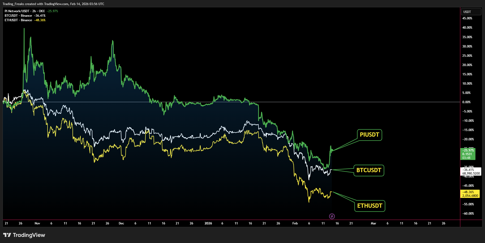Screen dimensions: 485x243
Task: Select the ETHUSDT callout label on the chart
Action: tap(370, 206)
